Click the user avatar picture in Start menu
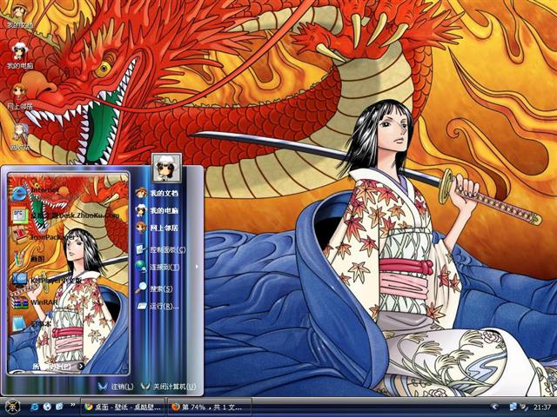The width and height of the screenshot is (557, 417). (166, 168)
